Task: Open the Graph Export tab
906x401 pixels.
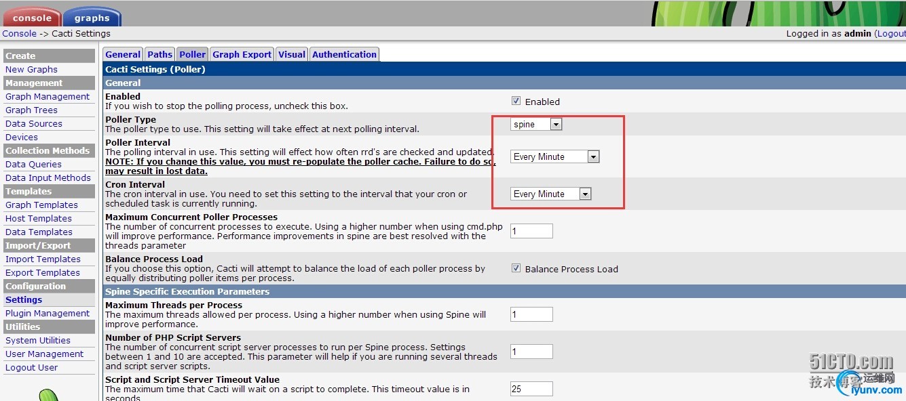Action: point(242,54)
